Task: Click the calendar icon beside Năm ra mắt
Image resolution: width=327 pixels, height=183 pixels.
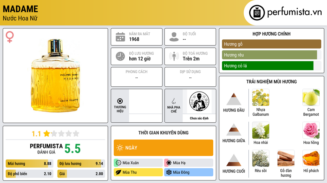Action: click(120, 37)
